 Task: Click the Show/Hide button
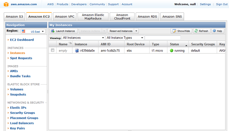click(181, 31)
